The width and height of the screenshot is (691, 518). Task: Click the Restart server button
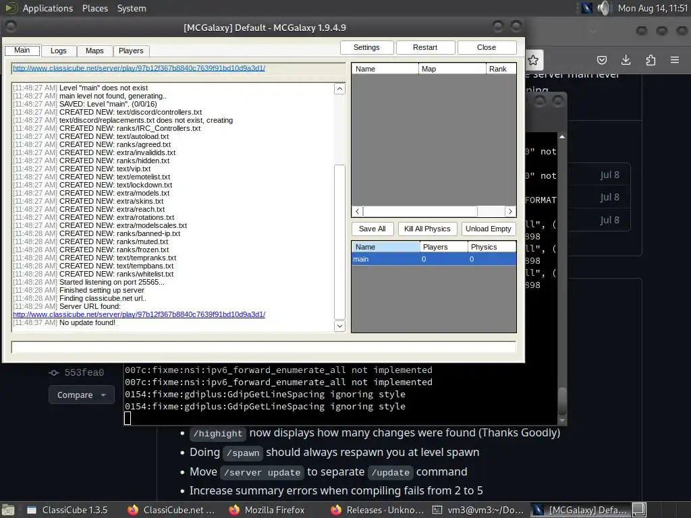coord(425,47)
